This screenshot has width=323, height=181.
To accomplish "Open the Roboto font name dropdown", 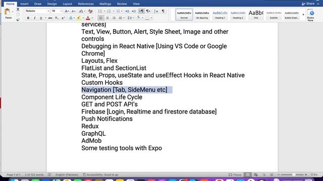I will [48, 11].
